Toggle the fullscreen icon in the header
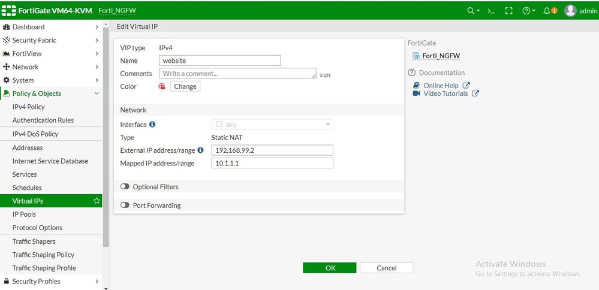 click(508, 11)
